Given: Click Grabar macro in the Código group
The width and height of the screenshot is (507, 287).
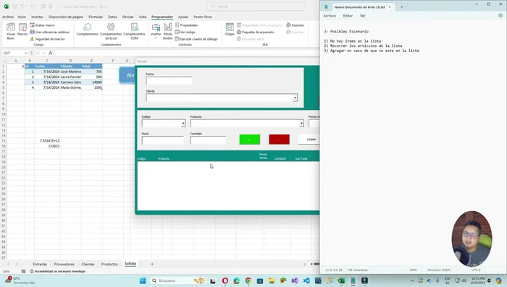Looking at the screenshot, I should (42, 25).
